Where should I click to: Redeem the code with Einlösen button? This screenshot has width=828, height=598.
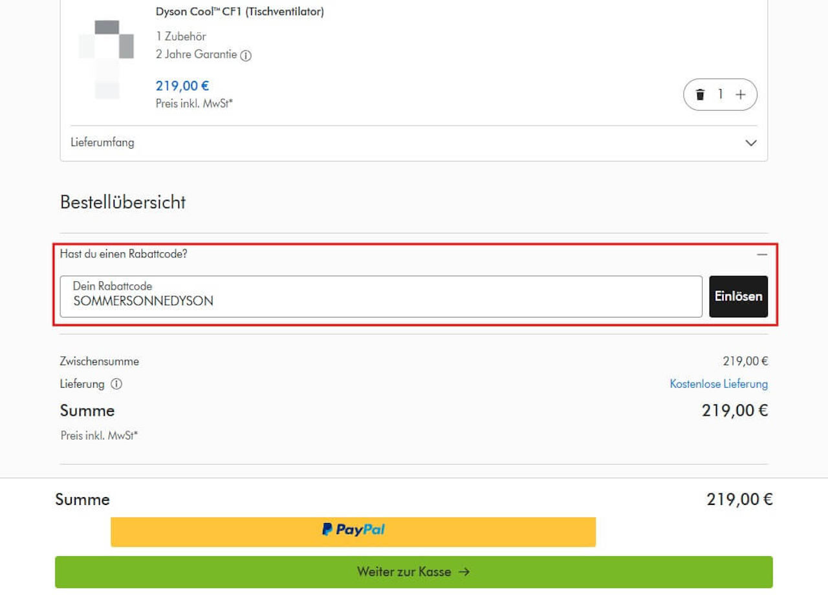pos(739,297)
